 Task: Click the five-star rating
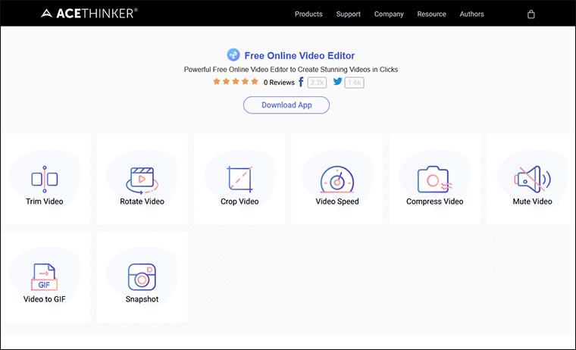click(236, 82)
